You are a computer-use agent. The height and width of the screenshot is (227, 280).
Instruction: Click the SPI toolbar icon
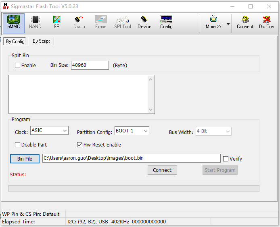pos(57,23)
